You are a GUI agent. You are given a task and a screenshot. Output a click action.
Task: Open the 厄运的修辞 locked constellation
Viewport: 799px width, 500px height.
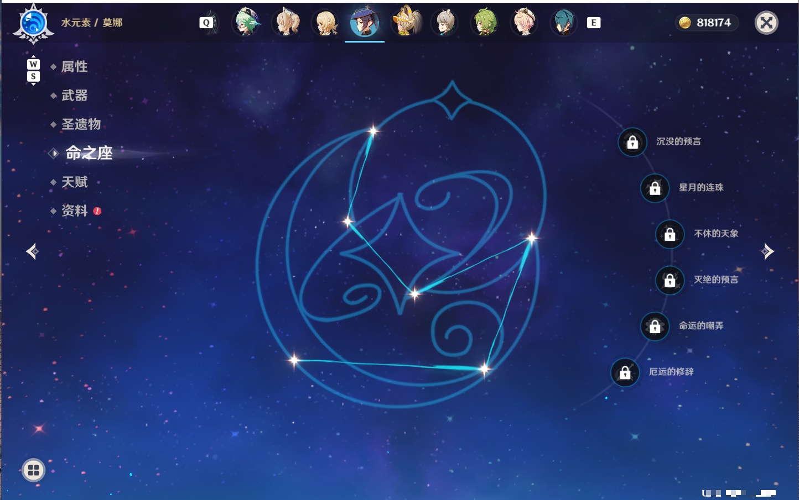pos(625,372)
